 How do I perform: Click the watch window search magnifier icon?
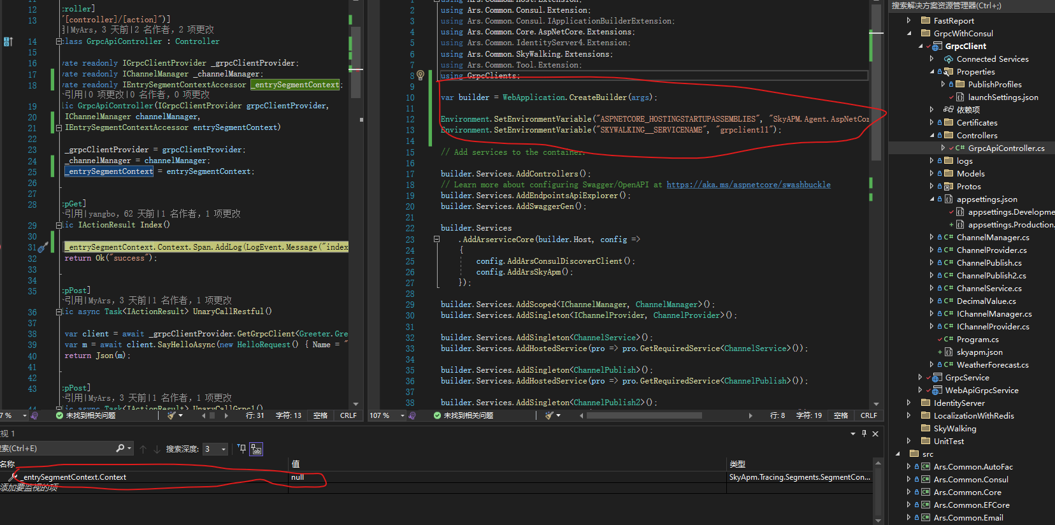click(120, 449)
